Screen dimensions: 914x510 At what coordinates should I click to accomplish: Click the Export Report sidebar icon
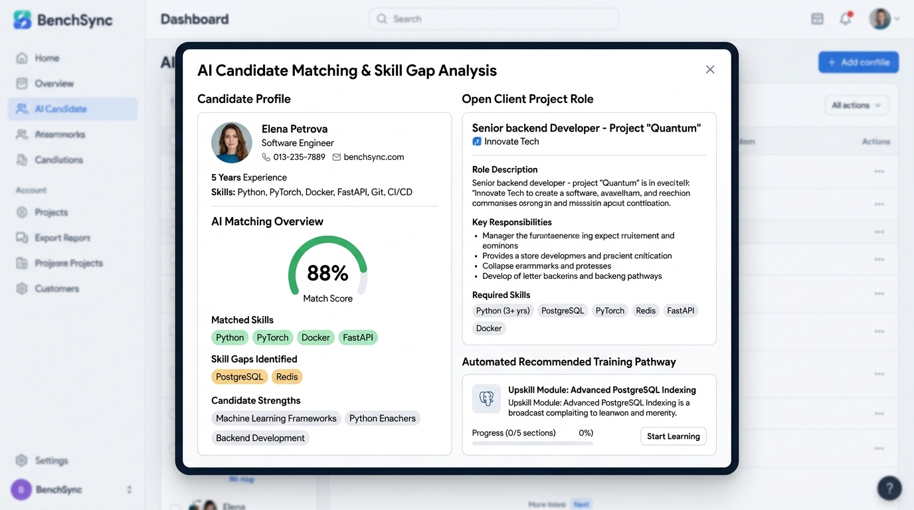22,238
